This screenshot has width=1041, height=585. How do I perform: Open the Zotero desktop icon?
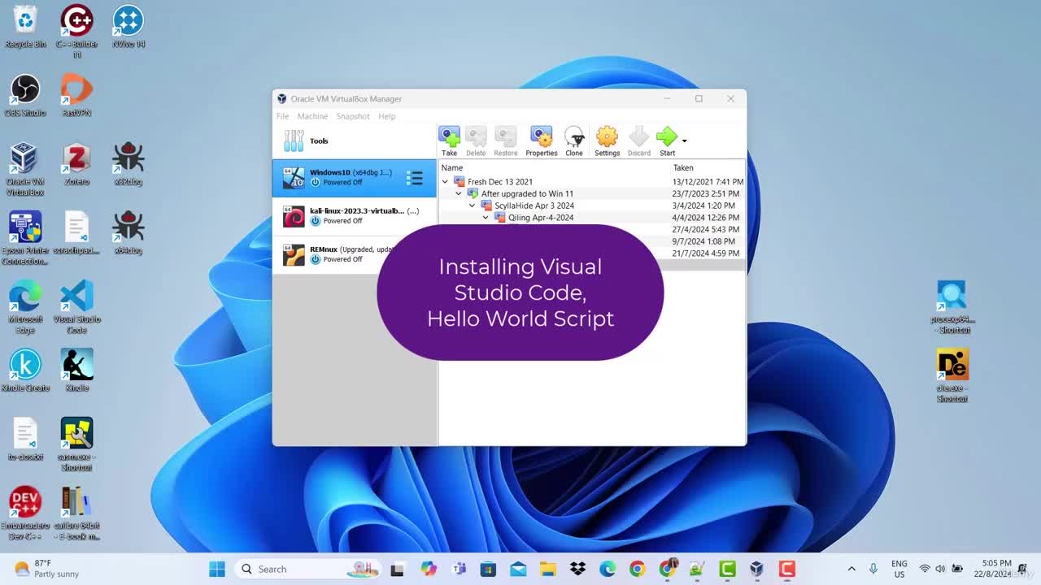(x=76, y=165)
